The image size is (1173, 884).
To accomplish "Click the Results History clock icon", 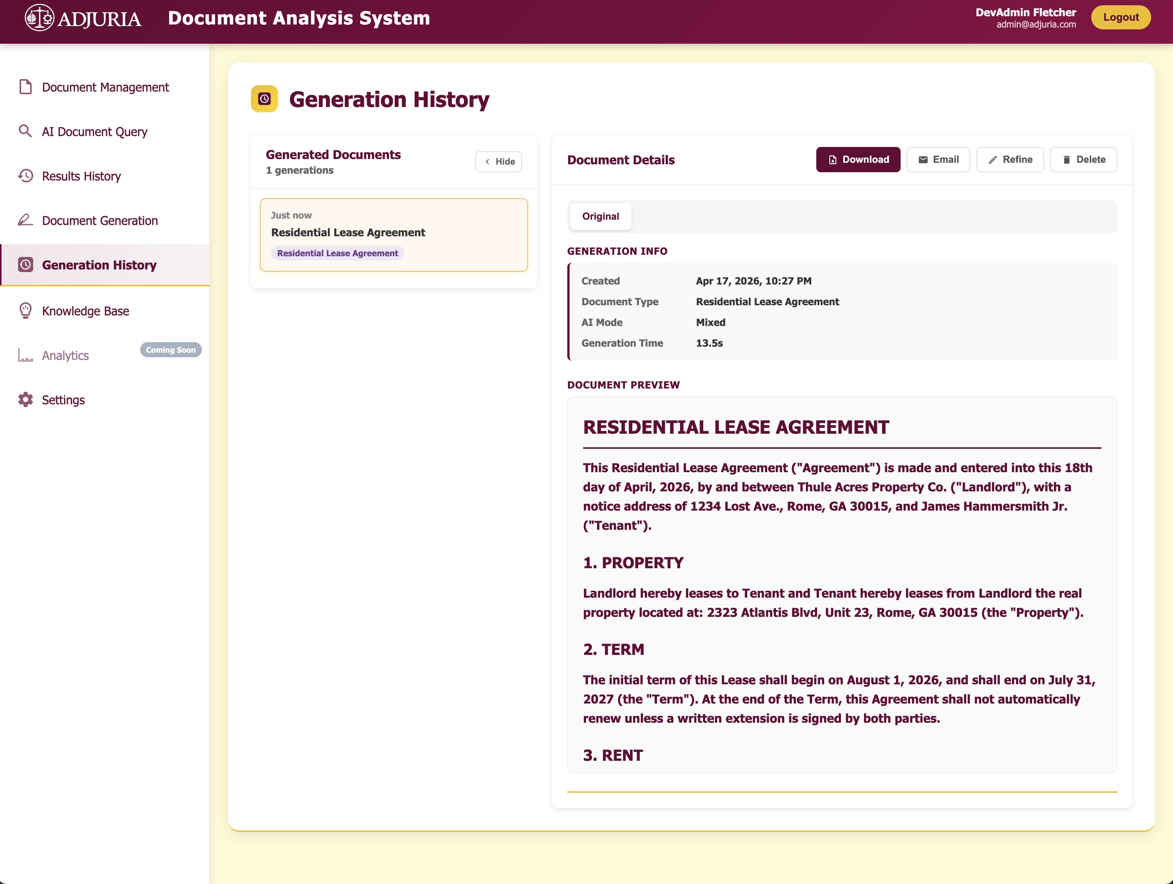I will [x=26, y=176].
